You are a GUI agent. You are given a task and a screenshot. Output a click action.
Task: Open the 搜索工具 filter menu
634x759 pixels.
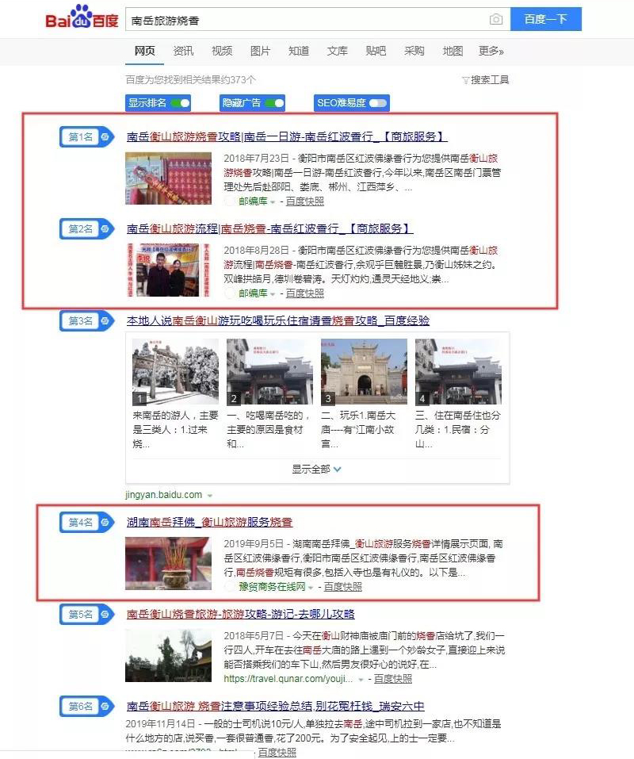pyautogui.click(x=485, y=80)
